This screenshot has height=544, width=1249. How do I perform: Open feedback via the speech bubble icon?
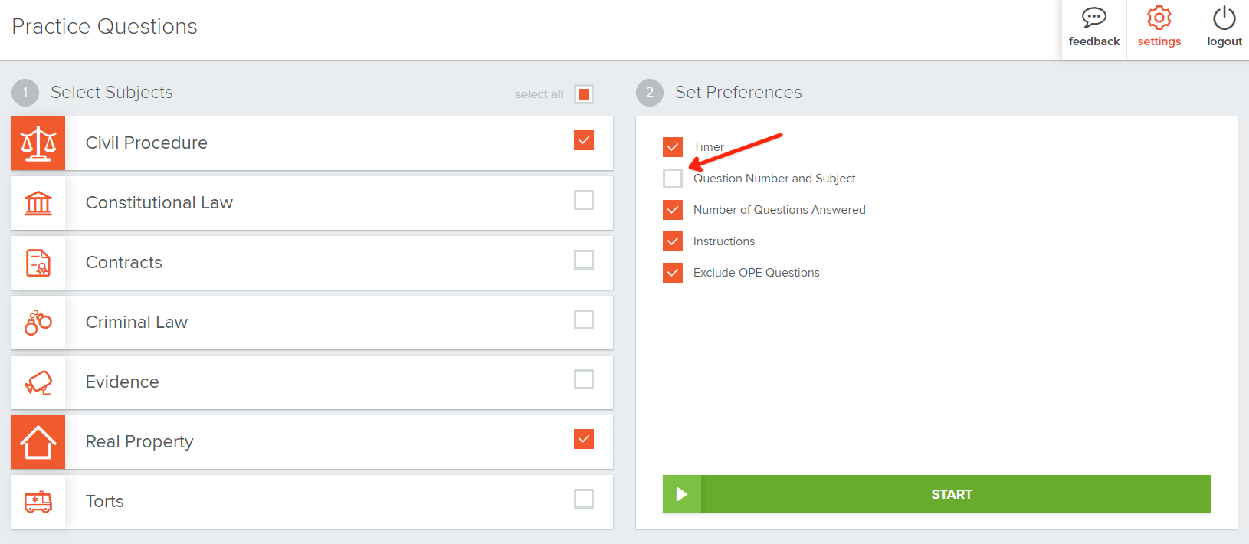click(x=1093, y=18)
